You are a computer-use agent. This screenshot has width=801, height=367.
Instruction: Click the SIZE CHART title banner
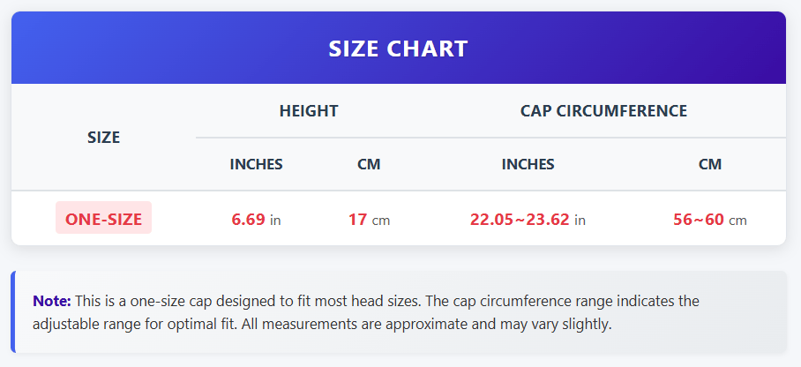pos(398,49)
